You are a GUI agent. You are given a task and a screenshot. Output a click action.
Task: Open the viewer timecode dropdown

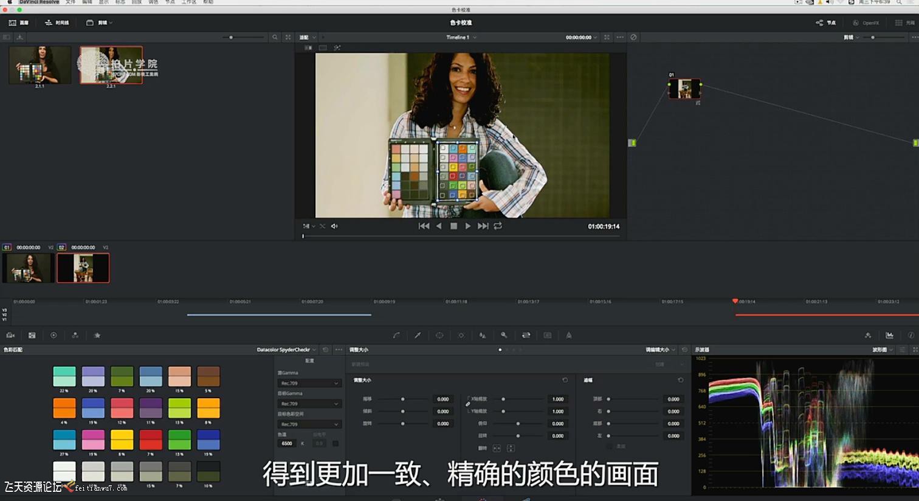581,37
